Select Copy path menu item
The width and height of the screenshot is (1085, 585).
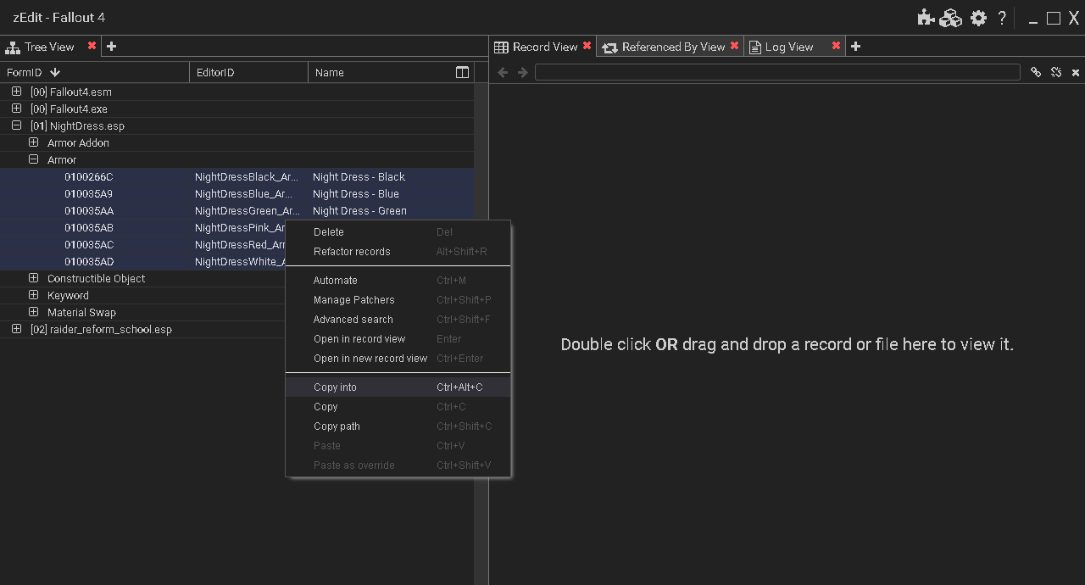click(398, 426)
